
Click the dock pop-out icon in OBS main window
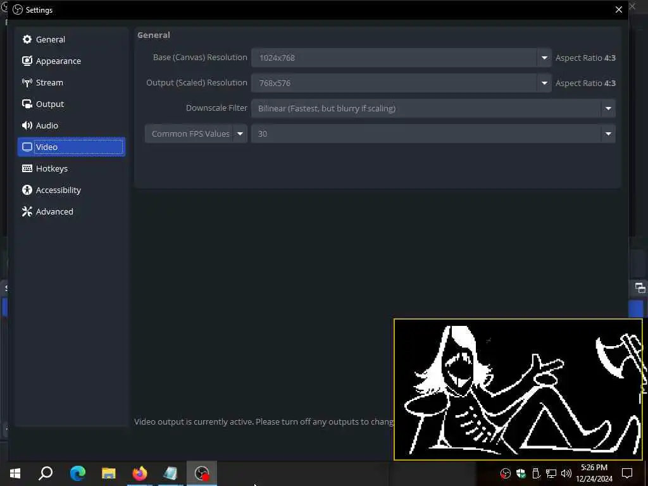coord(640,288)
